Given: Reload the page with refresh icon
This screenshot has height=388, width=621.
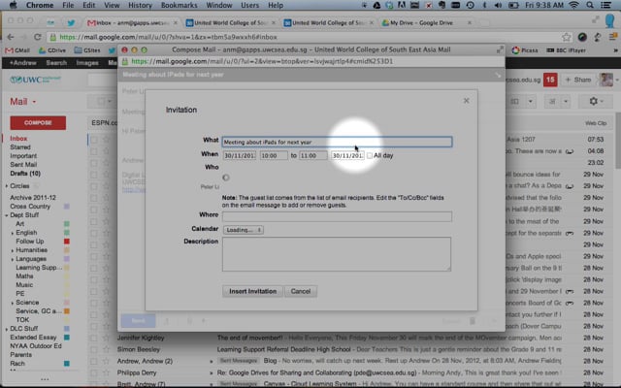Looking at the screenshot, I should click(38, 37).
